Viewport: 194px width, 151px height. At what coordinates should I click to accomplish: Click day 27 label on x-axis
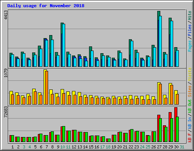pyautogui.click(x=159, y=147)
